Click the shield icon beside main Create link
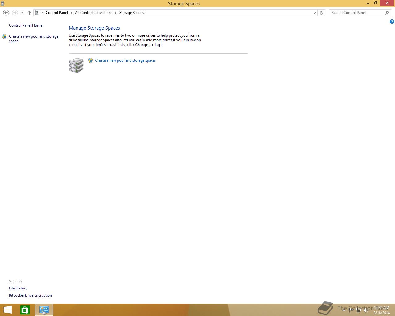Viewport: 395px width, 316px height. point(90,60)
